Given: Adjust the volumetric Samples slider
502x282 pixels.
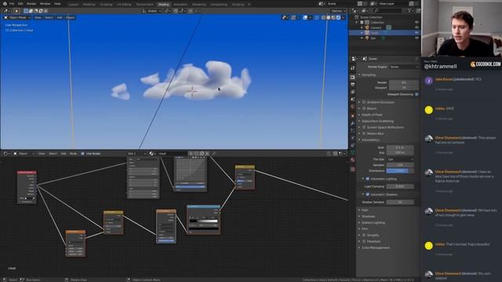Looking at the screenshot, I should [x=400, y=165].
